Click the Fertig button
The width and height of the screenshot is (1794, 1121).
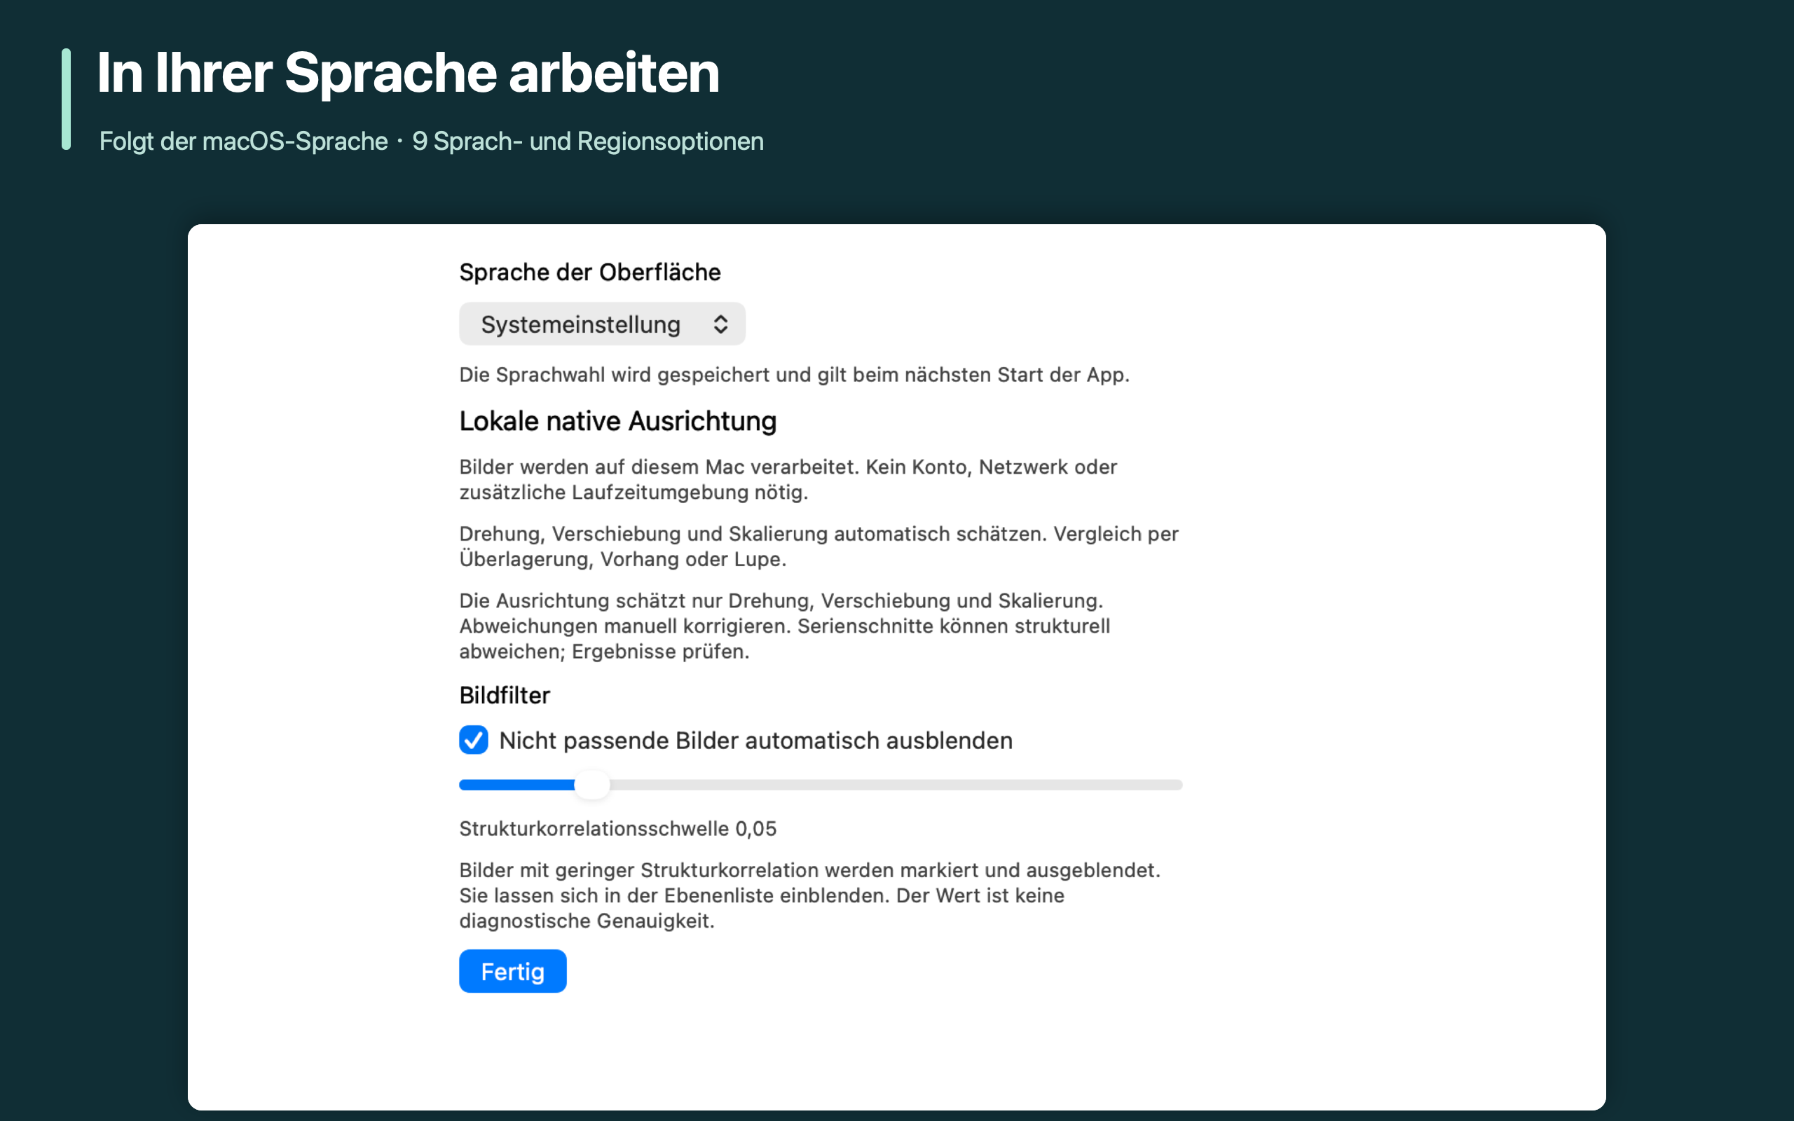pos(513,971)
